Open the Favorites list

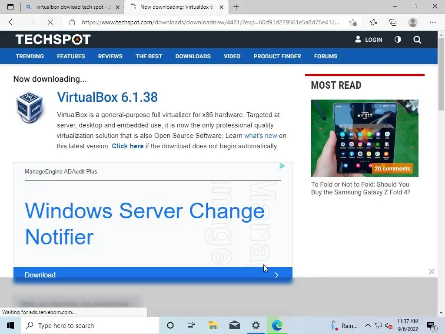374,22
